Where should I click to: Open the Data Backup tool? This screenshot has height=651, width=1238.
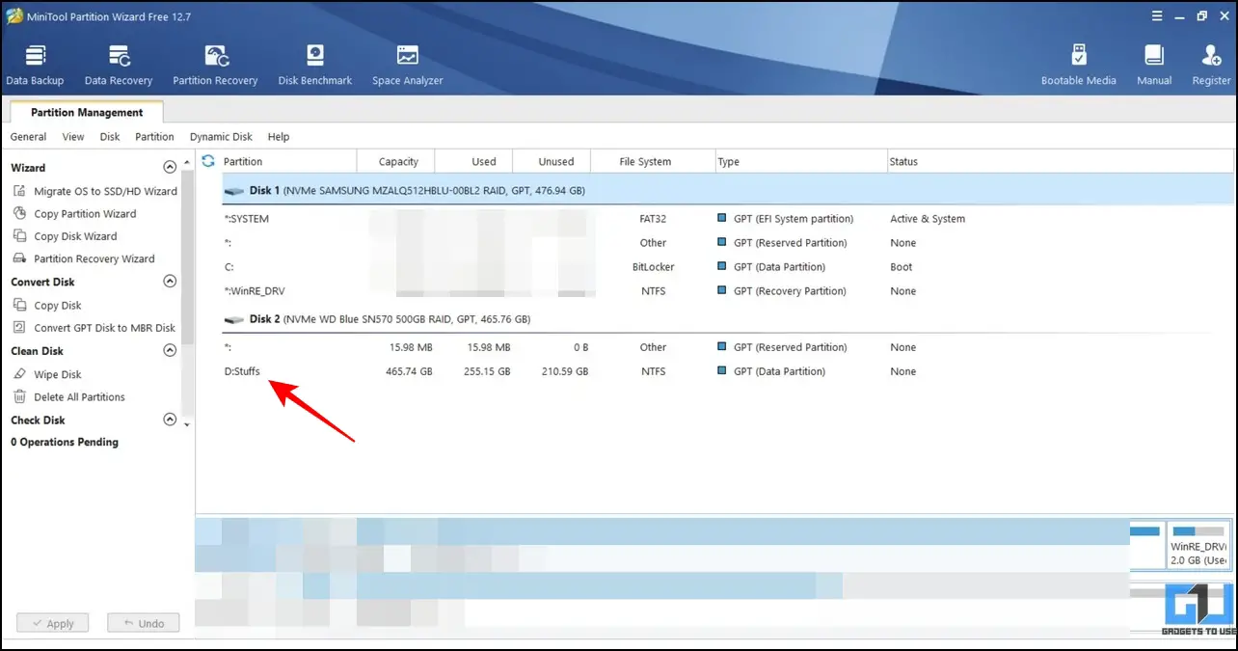35,65
